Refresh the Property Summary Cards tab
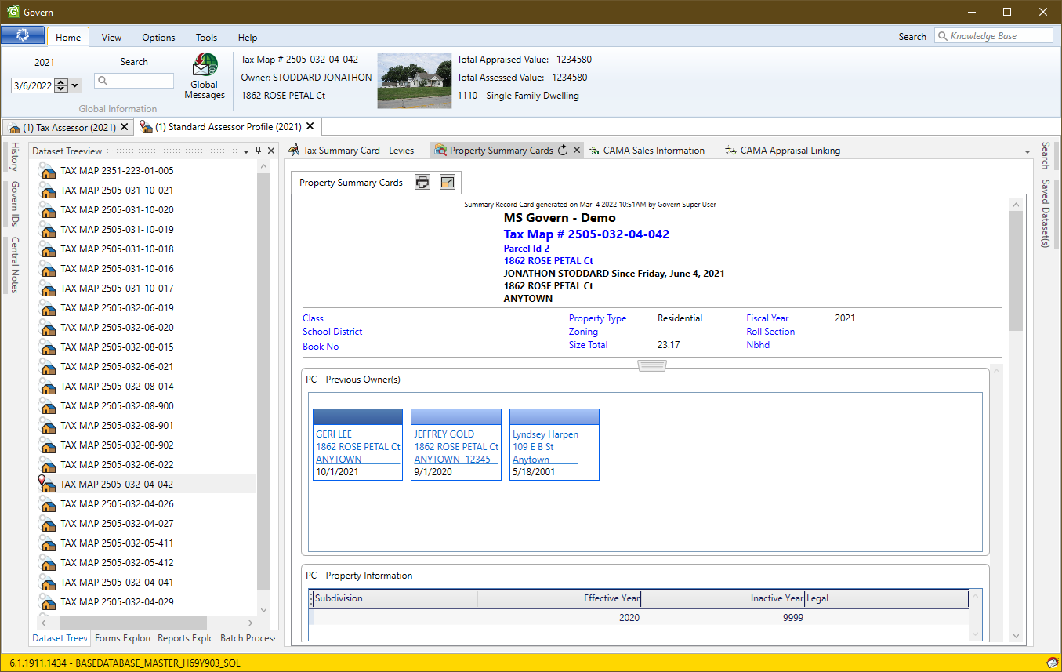The image size is (1062, 672). 562,151
